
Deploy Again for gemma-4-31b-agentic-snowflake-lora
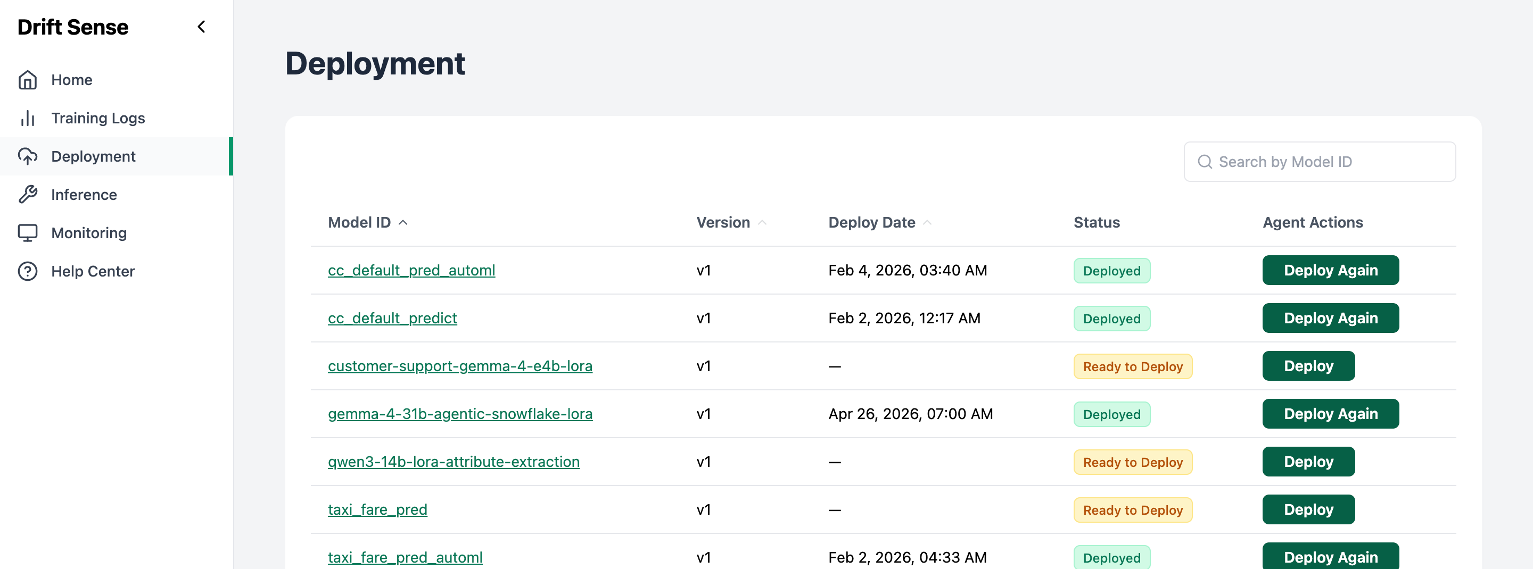[x=1331, y=414]
